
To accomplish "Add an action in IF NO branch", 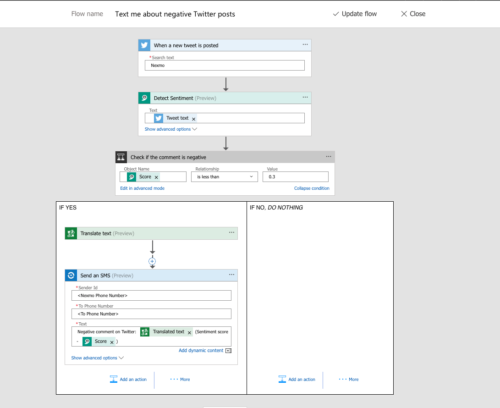I will tap(297, 380).
